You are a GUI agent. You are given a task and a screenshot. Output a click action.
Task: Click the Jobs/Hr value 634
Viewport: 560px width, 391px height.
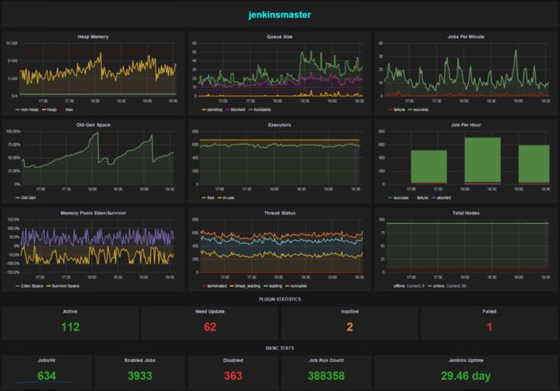click(x=47, y=376)
